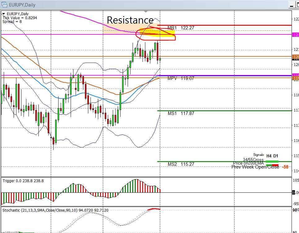This screenshot has height=233, width=299.
Task: Select the MR1 122.27 pivot label
Action: pyautogui.click(x=181, y=28)
